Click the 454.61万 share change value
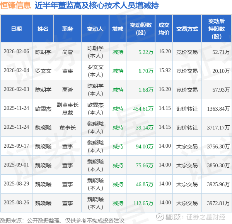Viewport: 232px width, 224px height. [x=143, y=109]
